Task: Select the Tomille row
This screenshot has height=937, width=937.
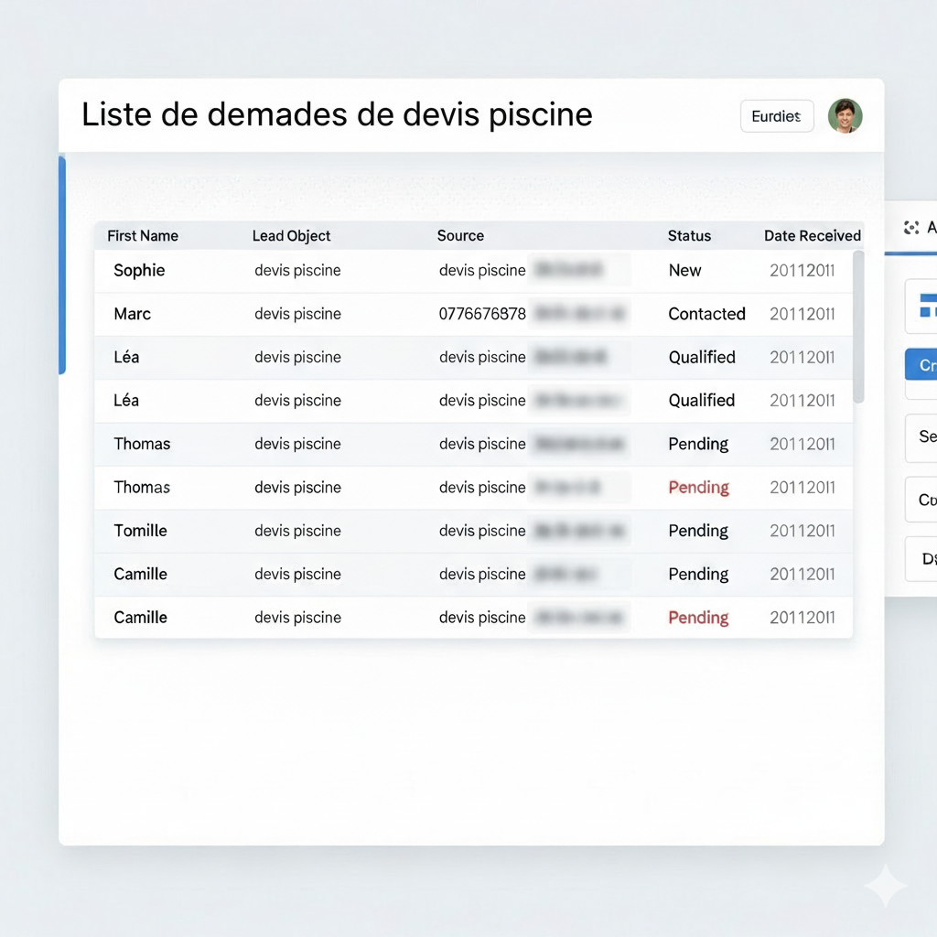Action: (140, 531)
